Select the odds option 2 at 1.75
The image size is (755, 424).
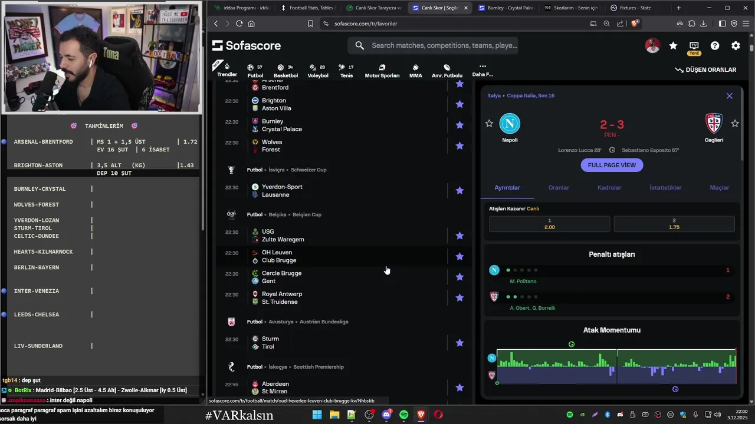point(674,224)
